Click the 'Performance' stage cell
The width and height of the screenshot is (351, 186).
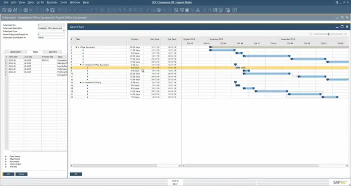tap(62, 69)
